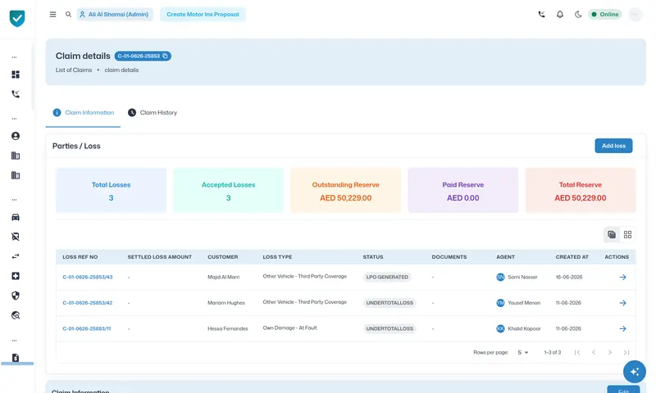Click the search magnifier icon

[68, 14]
